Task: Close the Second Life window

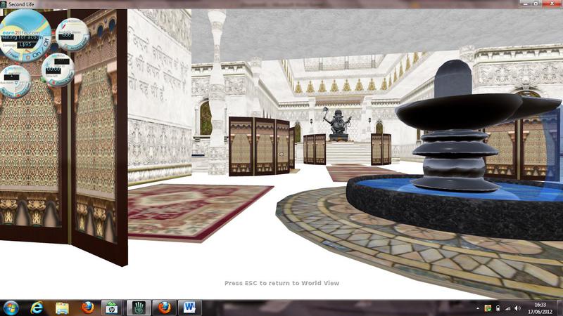Action: 552,4
